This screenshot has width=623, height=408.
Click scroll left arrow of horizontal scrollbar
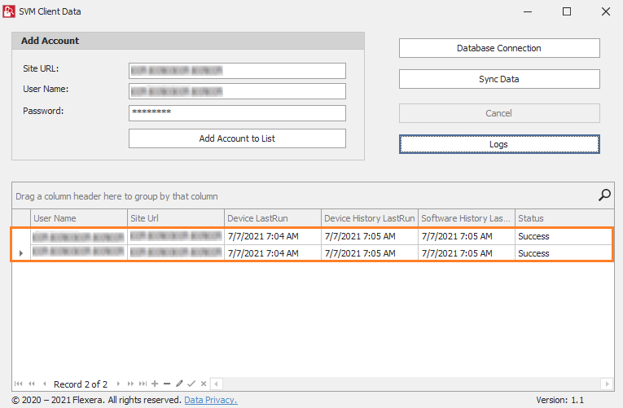[x=216, y=384]
